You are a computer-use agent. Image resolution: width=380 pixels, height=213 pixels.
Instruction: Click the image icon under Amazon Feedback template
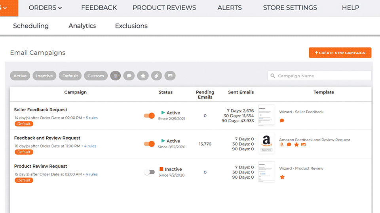[x=303, y=145]
